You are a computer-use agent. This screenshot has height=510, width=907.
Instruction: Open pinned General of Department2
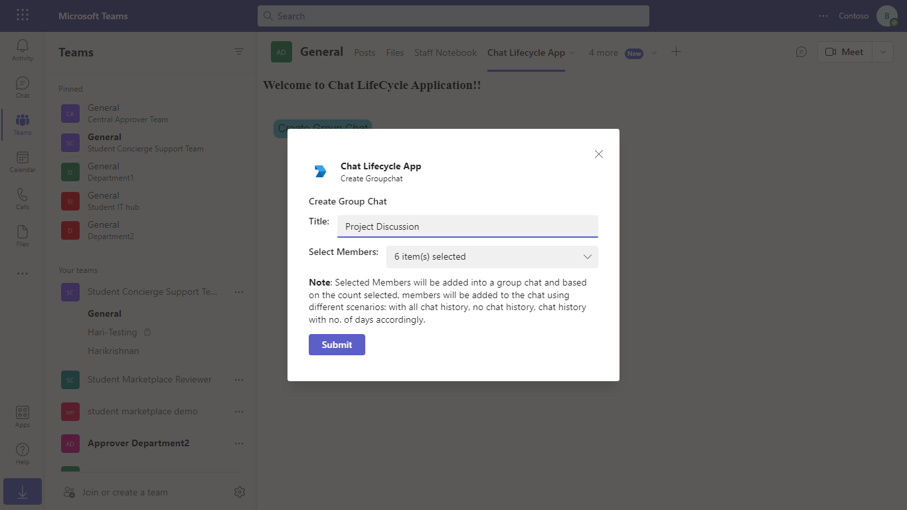point(151,230)
